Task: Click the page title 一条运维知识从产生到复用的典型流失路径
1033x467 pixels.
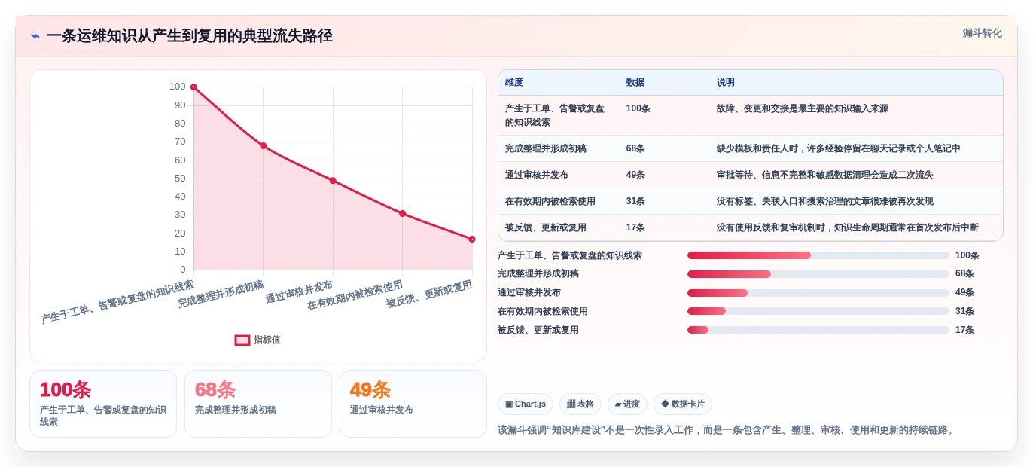Action: pos(189,36)
